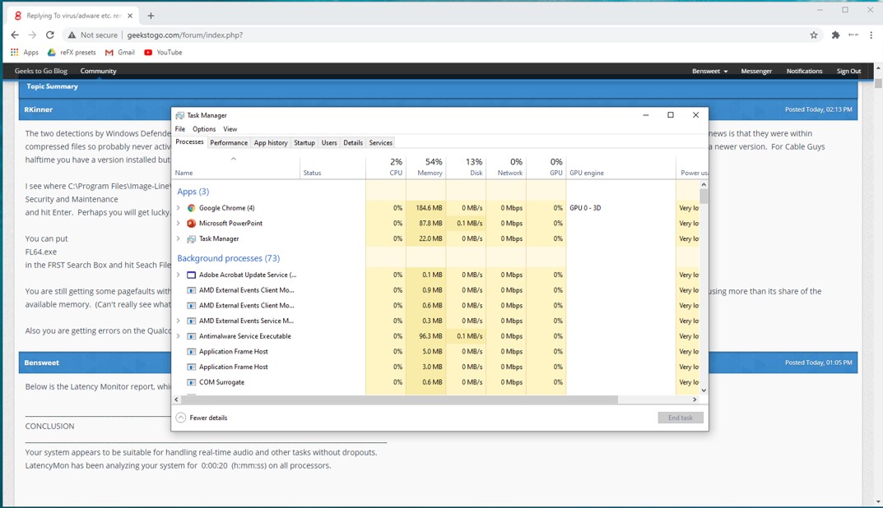Select the Application Frame Host 5.0 MB row
Image resolution: width=883 pixels, height=508 pixels.
[x=436, y=352]
